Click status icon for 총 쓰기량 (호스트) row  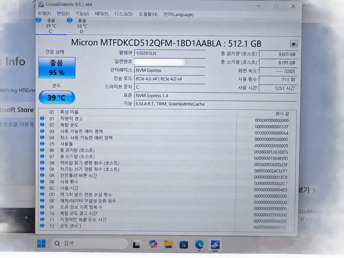point(42,157)
